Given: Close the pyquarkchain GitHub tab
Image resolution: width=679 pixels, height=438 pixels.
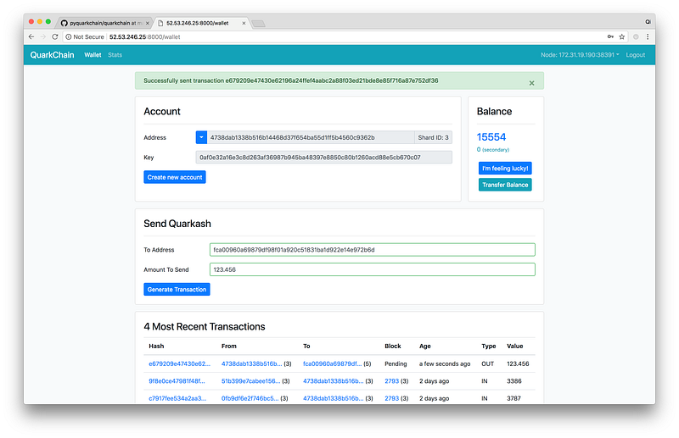Looking at the screenshot, I should pos(148,24).
